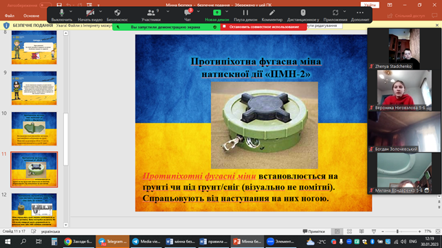Viewport: 442px width, 248px height.
Task: Expand video options arrow
Action: (100, 12)
